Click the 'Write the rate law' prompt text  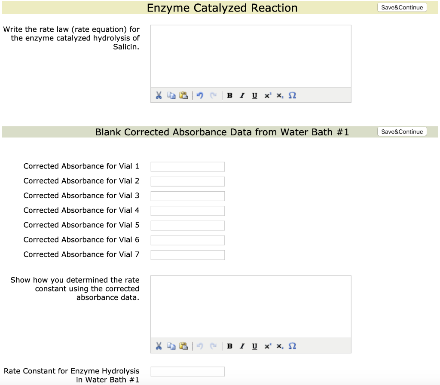[x=71, y=38]
